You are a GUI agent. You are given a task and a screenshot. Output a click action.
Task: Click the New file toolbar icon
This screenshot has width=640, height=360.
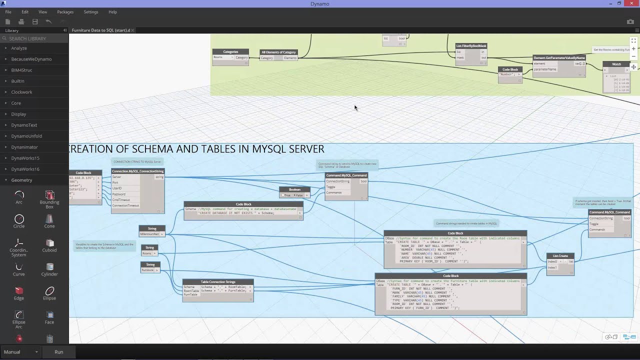coord(7,21)
